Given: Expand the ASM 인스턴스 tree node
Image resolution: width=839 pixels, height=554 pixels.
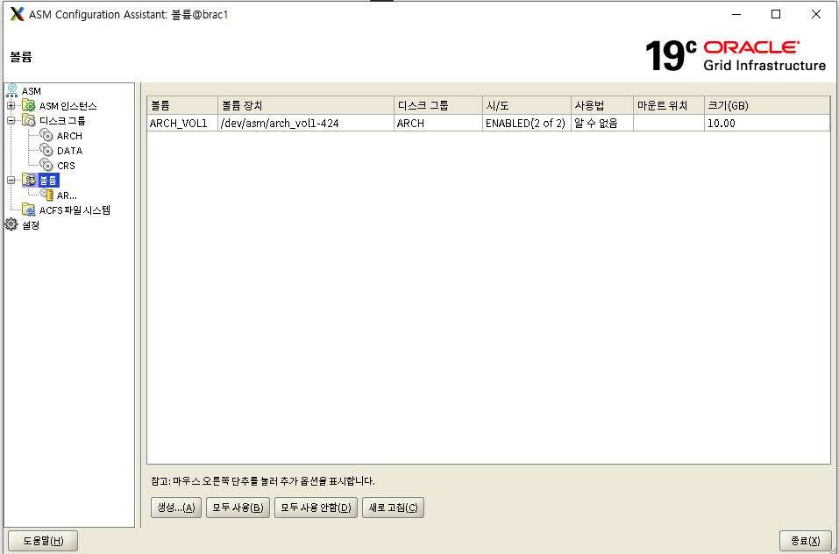Looking at the screenshot, I should (11, 106).
